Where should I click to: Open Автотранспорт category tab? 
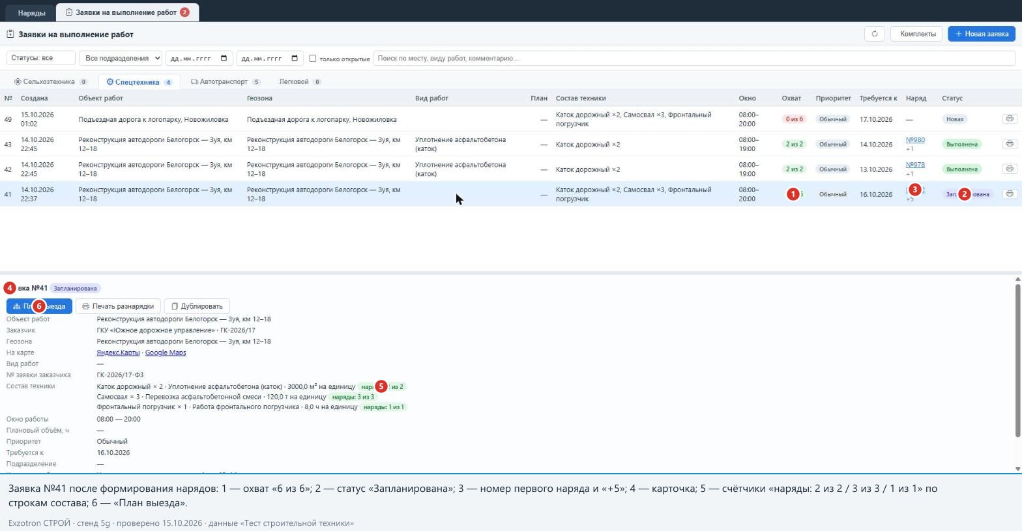pos(226,82)
